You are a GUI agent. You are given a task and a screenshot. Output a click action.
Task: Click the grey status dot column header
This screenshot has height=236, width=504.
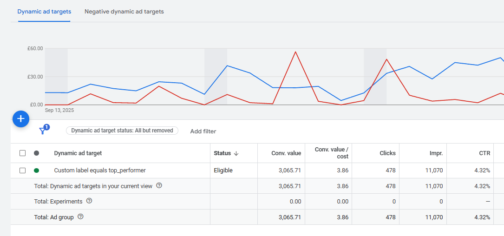pos(37,153)
